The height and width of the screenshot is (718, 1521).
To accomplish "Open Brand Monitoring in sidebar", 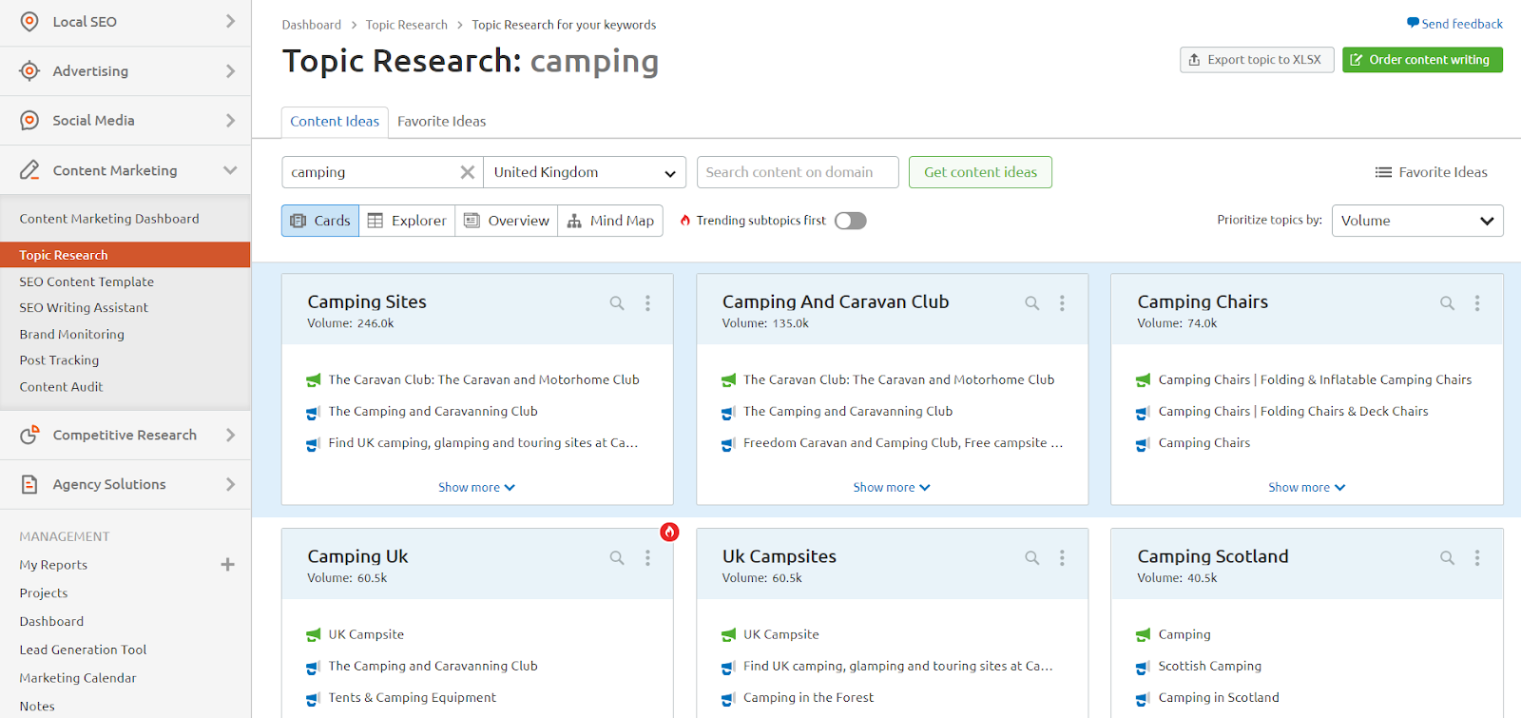I will (71, 334).
